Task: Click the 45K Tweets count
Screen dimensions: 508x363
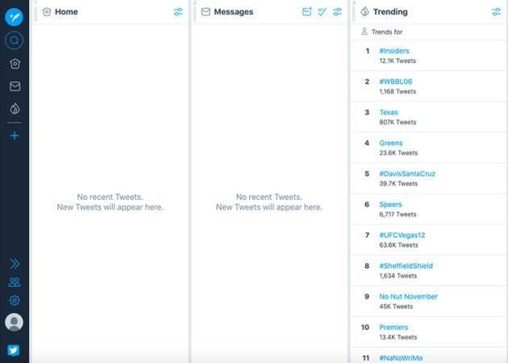Action: click(x=396, y=307)
